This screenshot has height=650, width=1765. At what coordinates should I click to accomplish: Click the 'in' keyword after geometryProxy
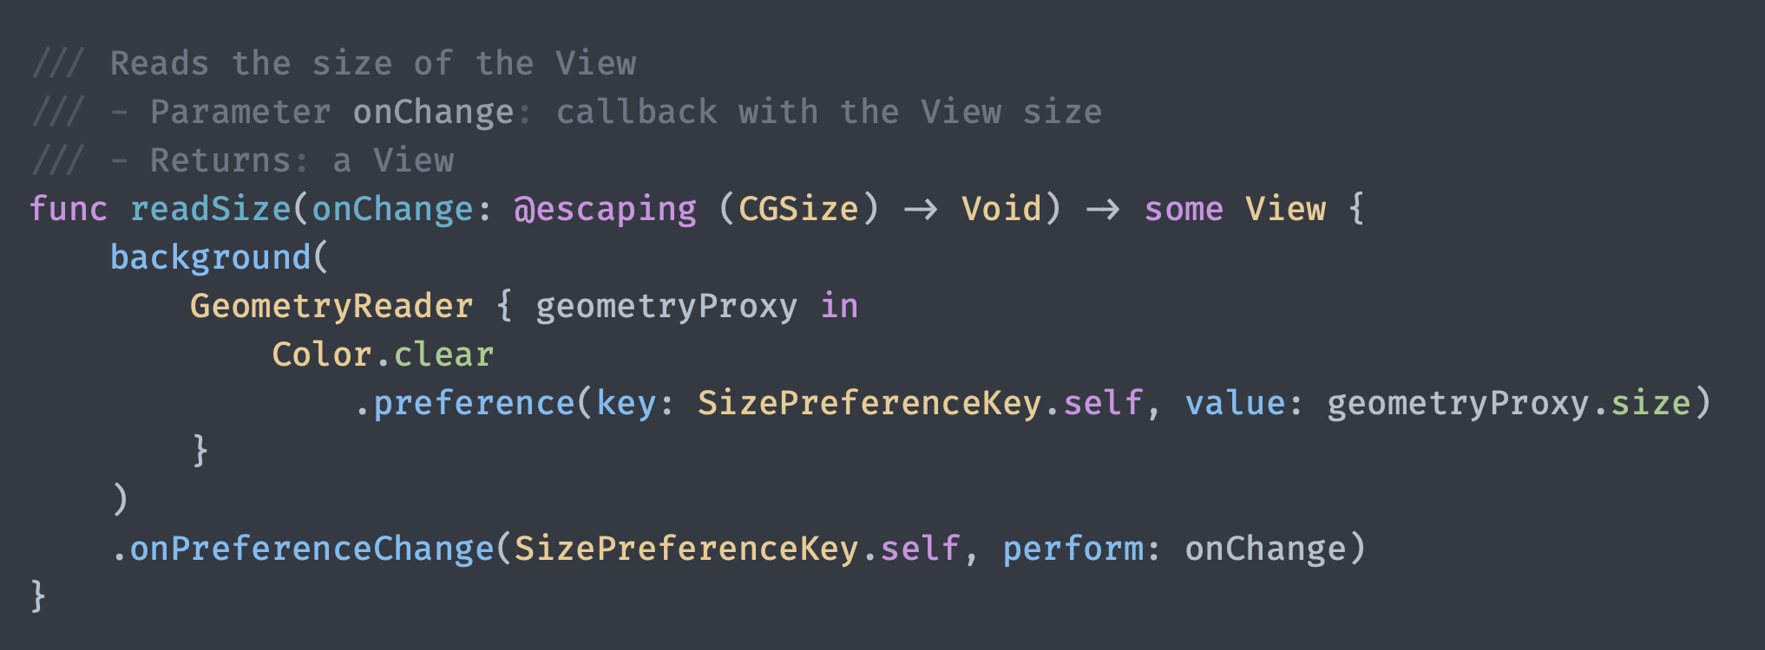839,306
